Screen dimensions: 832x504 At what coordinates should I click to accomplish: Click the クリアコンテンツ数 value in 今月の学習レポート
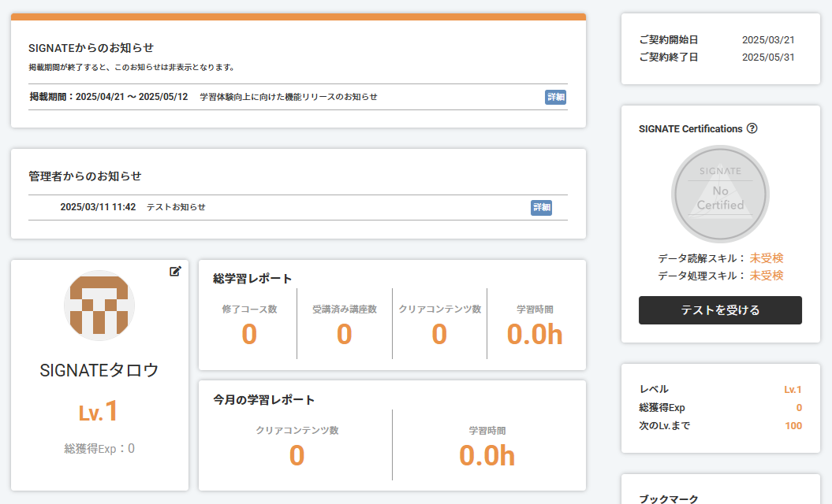[x=297, y=456]
